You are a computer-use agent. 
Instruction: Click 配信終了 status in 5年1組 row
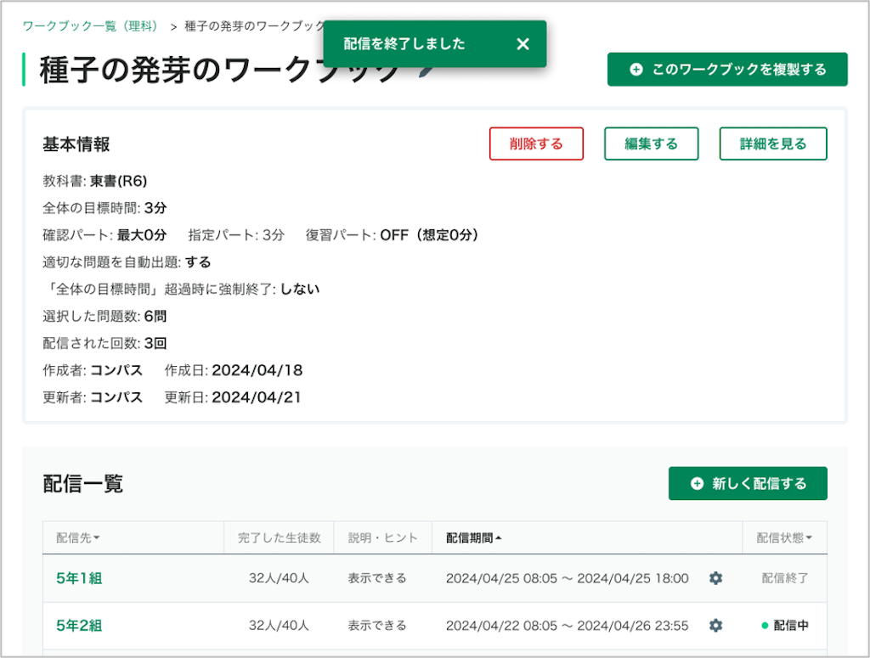click(x=784, y=578)
